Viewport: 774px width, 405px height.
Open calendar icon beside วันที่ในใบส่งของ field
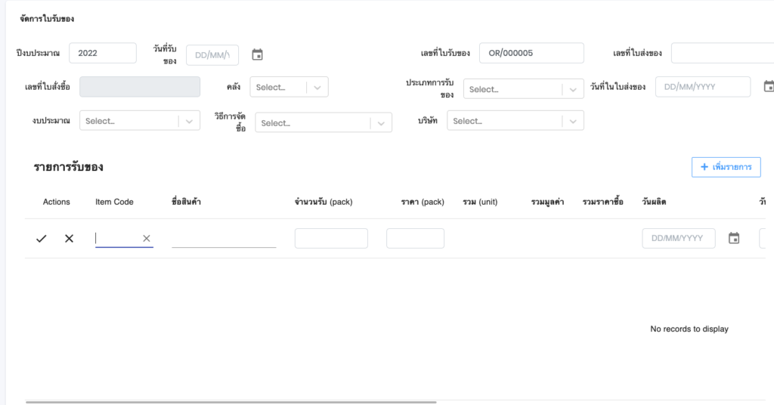(768, 86)
